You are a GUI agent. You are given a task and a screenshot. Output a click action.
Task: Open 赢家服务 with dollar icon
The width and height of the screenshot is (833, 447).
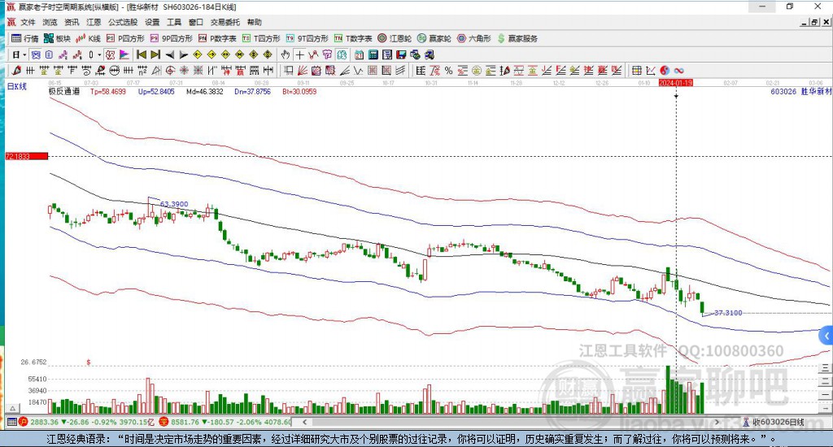(517, 38)
